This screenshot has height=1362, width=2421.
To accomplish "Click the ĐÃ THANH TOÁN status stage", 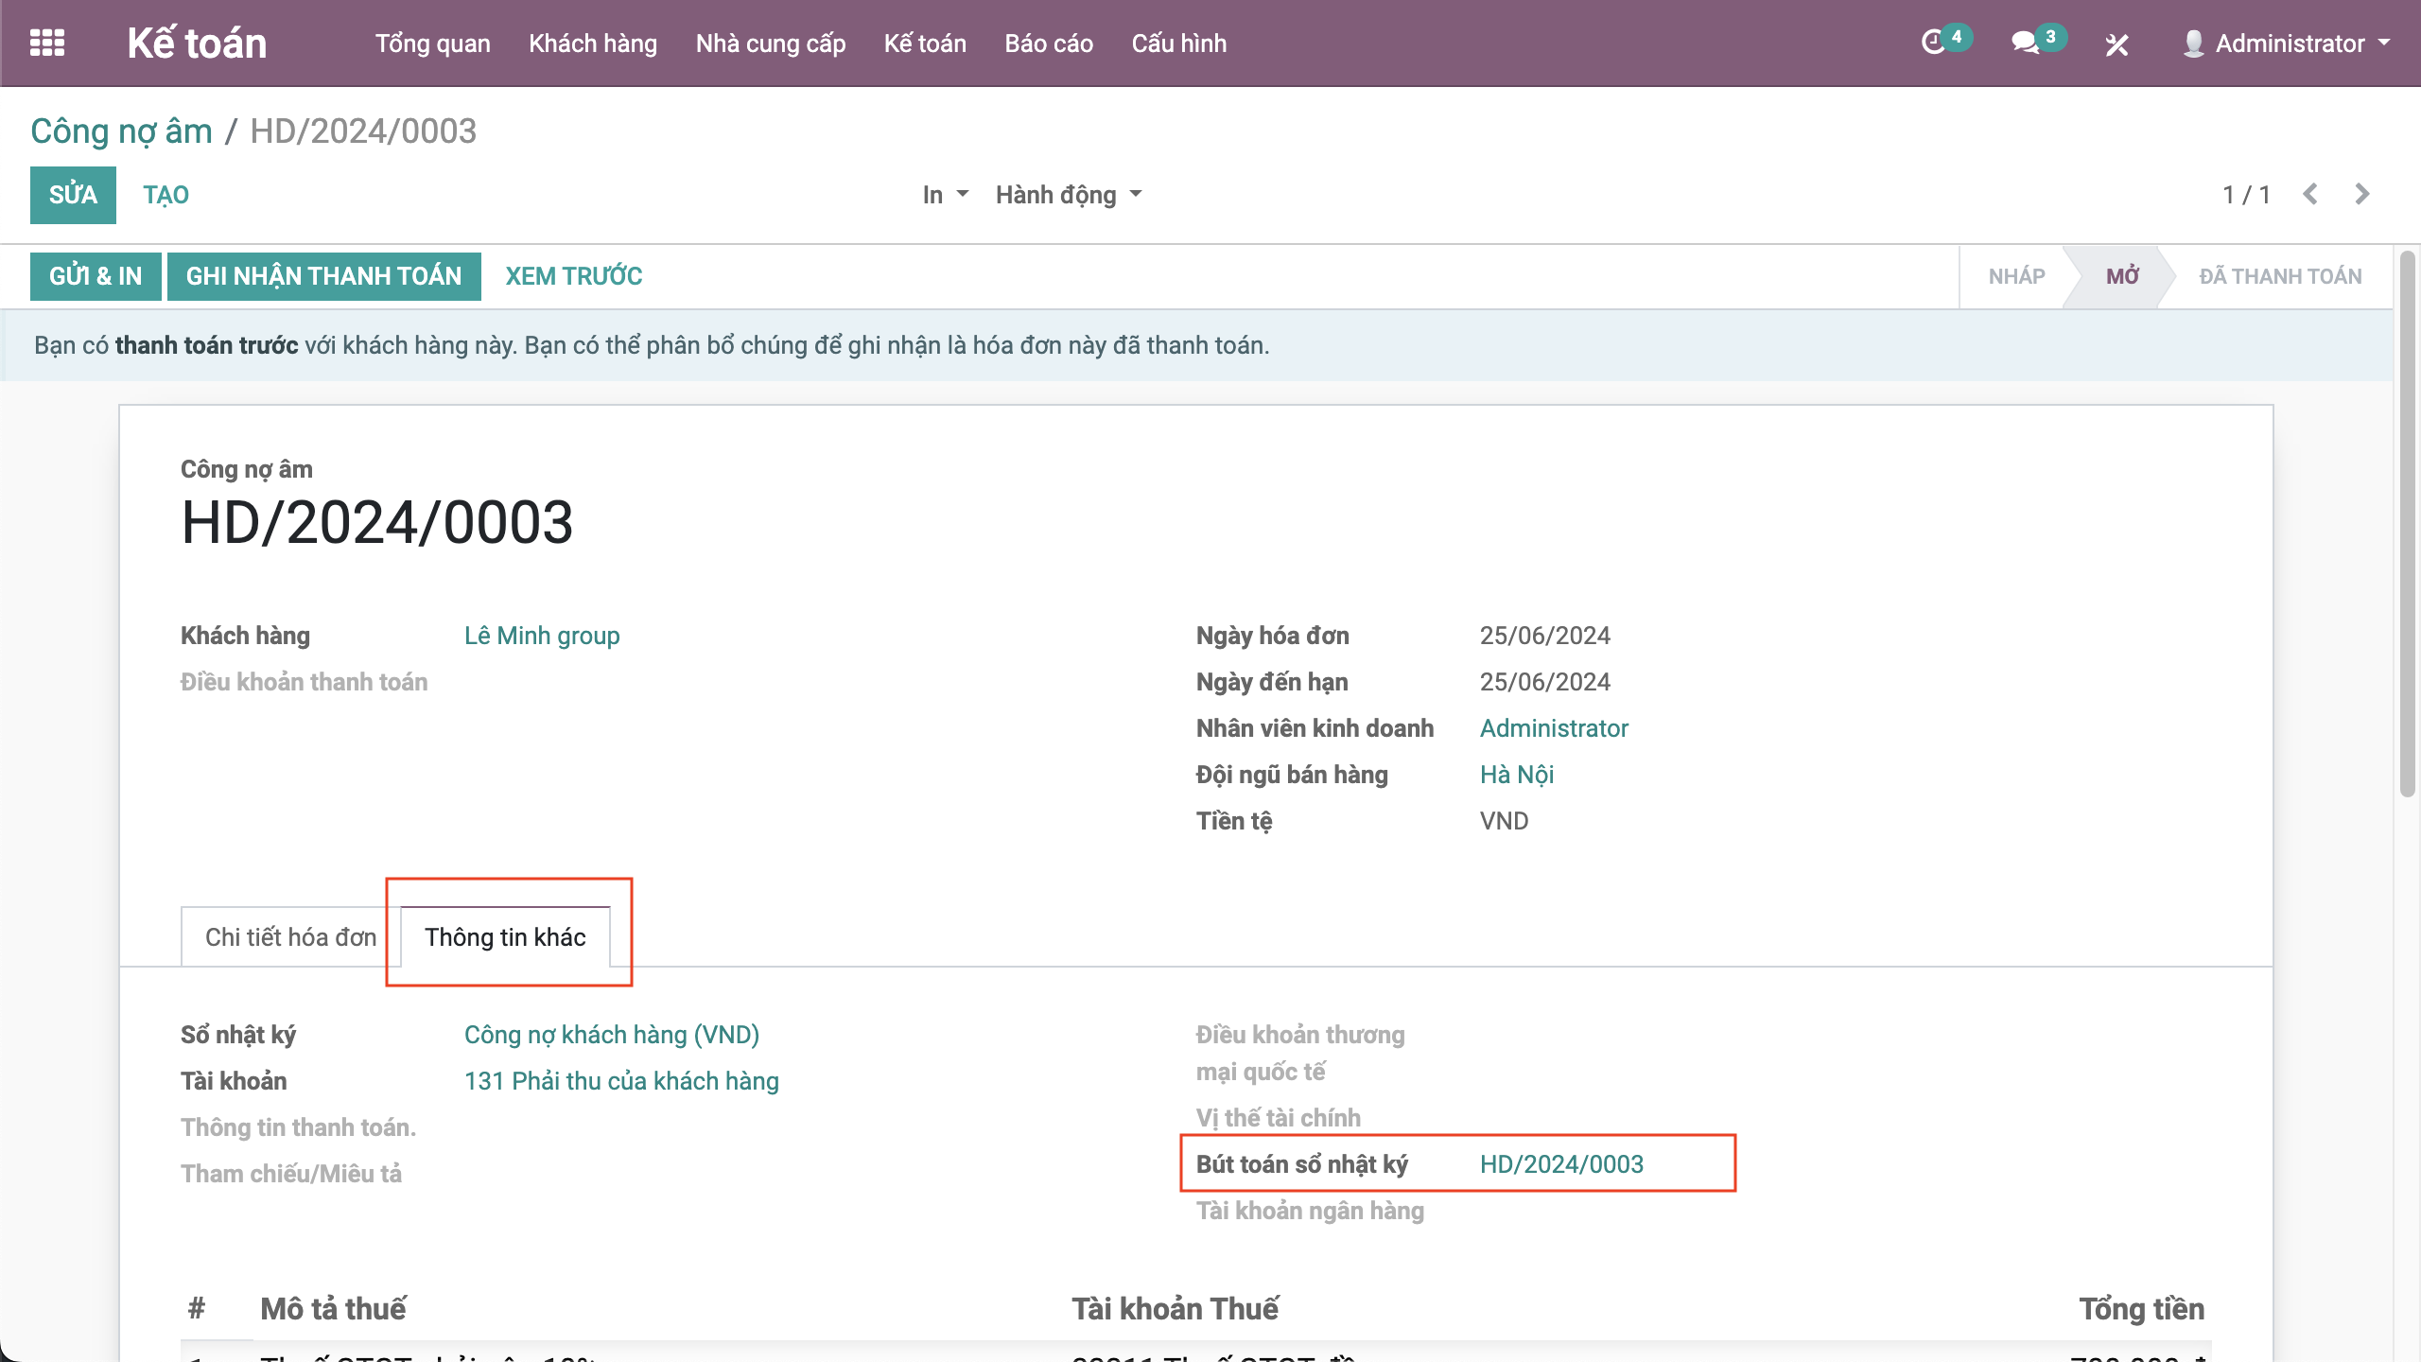I will pos(2279,276).
